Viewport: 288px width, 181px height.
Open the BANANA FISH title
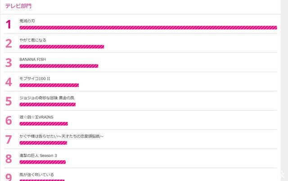point(32,60)
